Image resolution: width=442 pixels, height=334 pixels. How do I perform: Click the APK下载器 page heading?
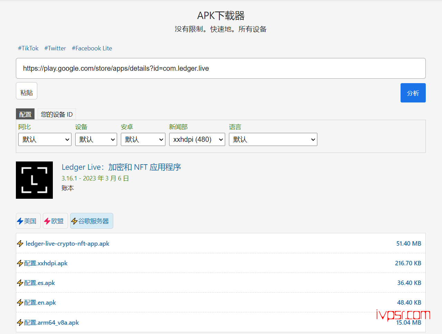click(x=221, y=16)
